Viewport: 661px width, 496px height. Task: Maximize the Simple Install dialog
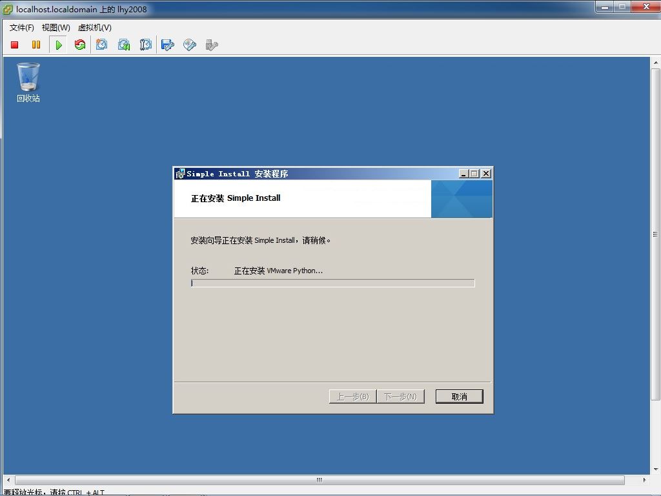(x=474, y=173)
